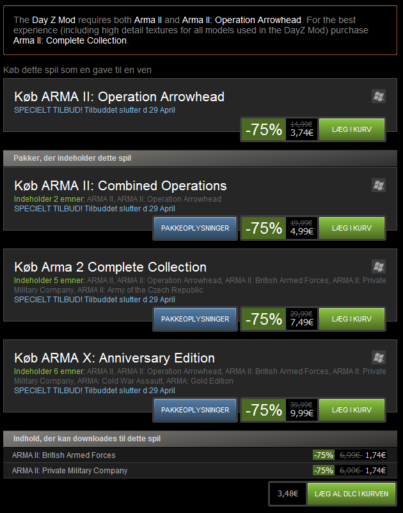403x513 pixels.
Task: Open package info for Complete Collection
Action: point(195,319)
